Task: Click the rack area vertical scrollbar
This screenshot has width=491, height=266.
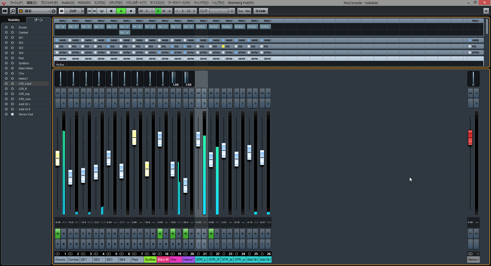Action: click(x=487, y=27)
